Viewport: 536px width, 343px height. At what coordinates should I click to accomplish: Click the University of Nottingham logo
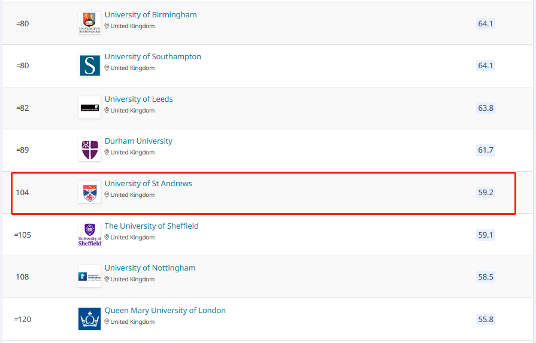[x=89, y=277]
